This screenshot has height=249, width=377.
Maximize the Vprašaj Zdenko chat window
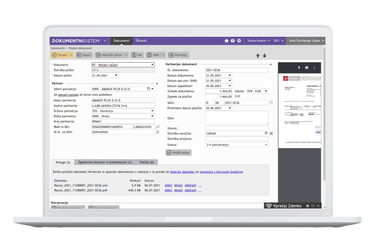coord(313,206)
